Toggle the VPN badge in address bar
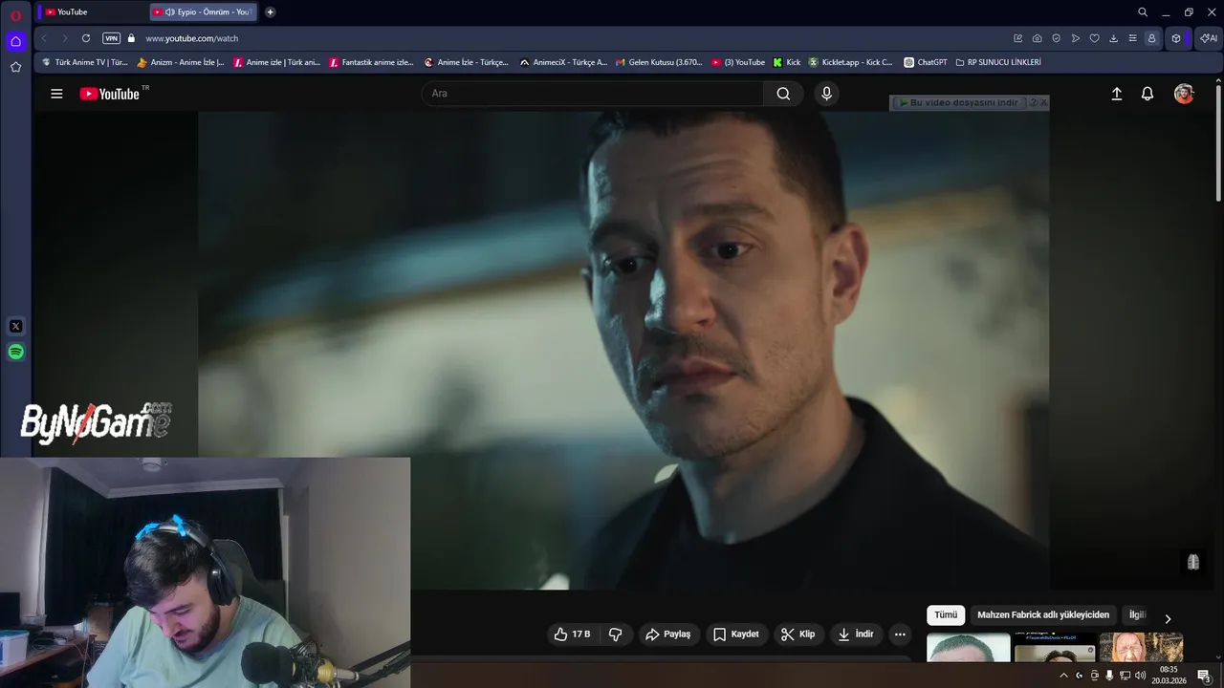Screen dimensions: 1224x688 111,38
